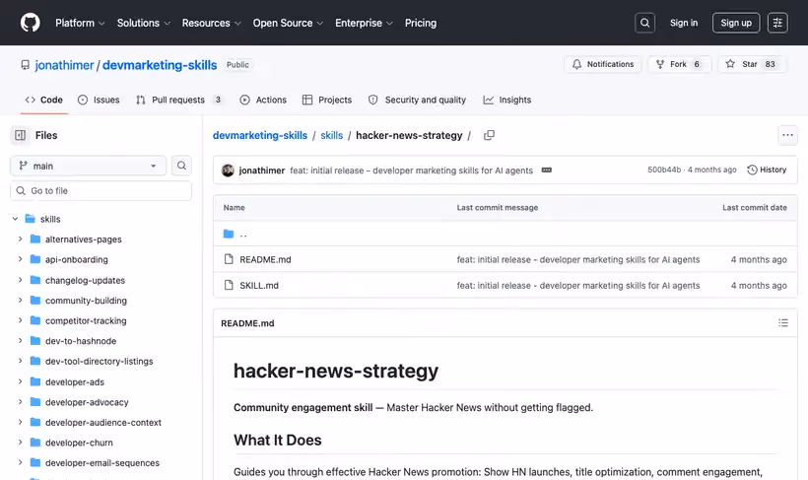Open Open Source dropdown menu
The image size is (808, 480).
pyautogui.click(x=288, y=23)
